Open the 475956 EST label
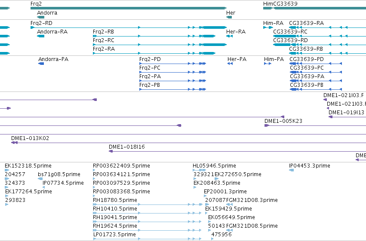The image size is (366, 241). [x=221, y=235]
